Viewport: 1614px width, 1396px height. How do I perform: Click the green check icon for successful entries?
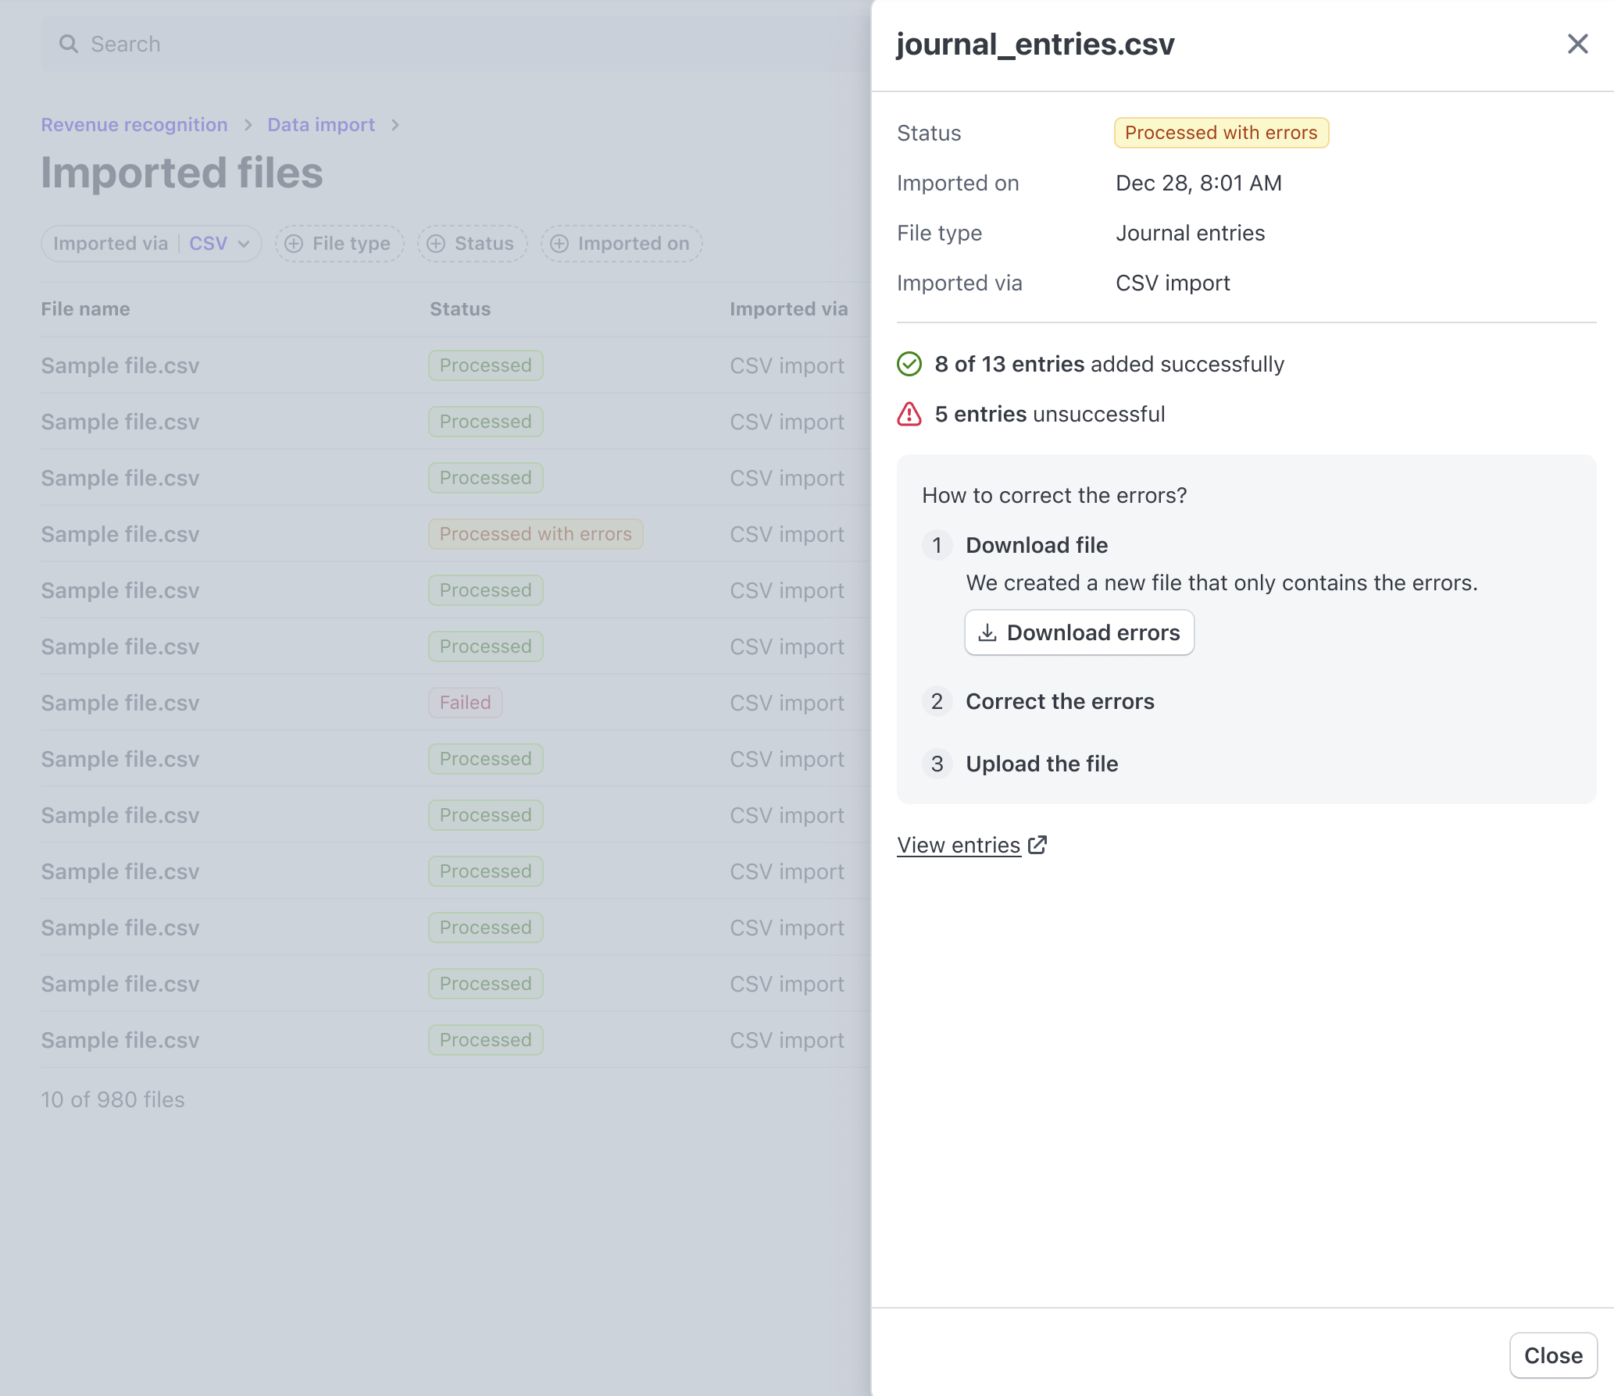[909, 364]
